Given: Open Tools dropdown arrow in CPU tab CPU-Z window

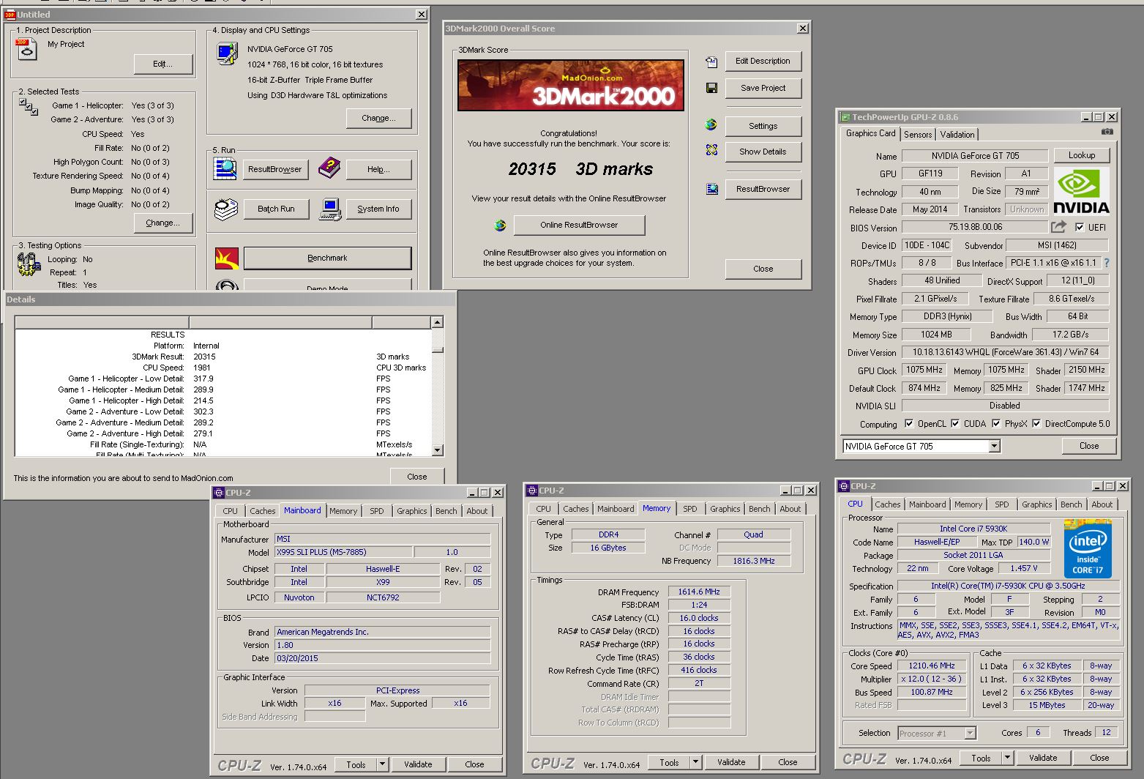Looking at the screenshot, I should (1007, 758).
